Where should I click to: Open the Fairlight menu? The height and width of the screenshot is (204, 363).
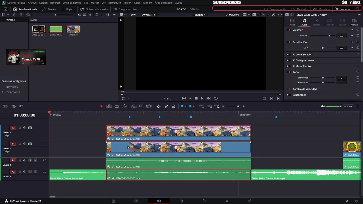click(147, 3)
